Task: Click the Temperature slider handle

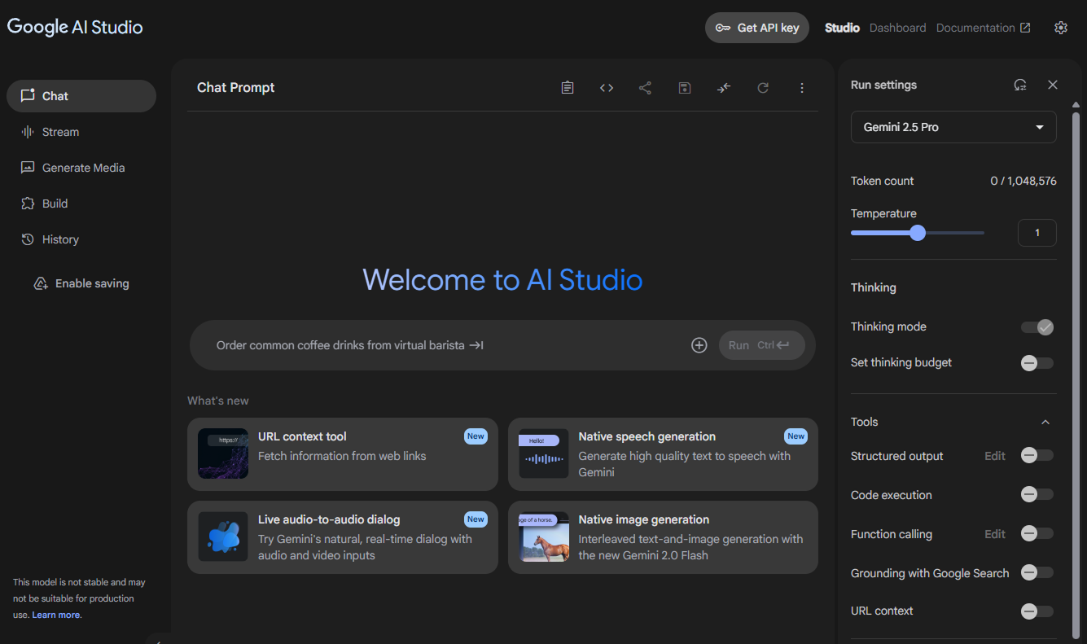Action: [x=918, y=233]
